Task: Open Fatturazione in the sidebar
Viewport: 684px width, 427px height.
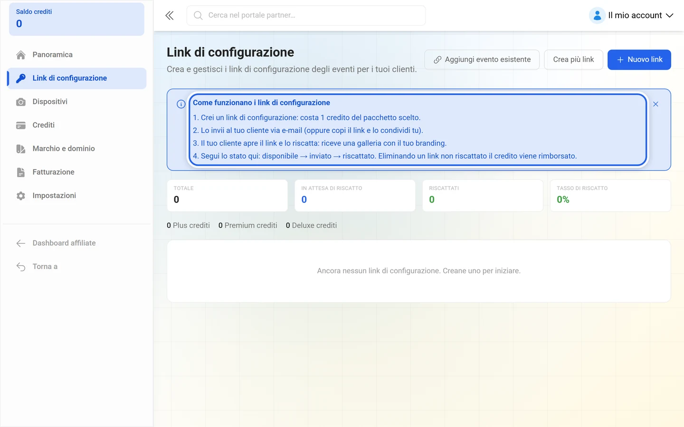Action: coord(77,172)
